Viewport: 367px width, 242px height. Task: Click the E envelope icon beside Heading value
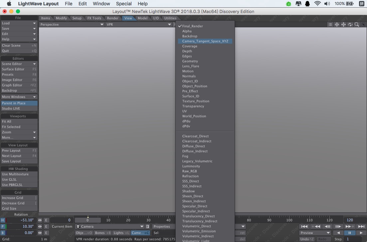click(46, 220)
